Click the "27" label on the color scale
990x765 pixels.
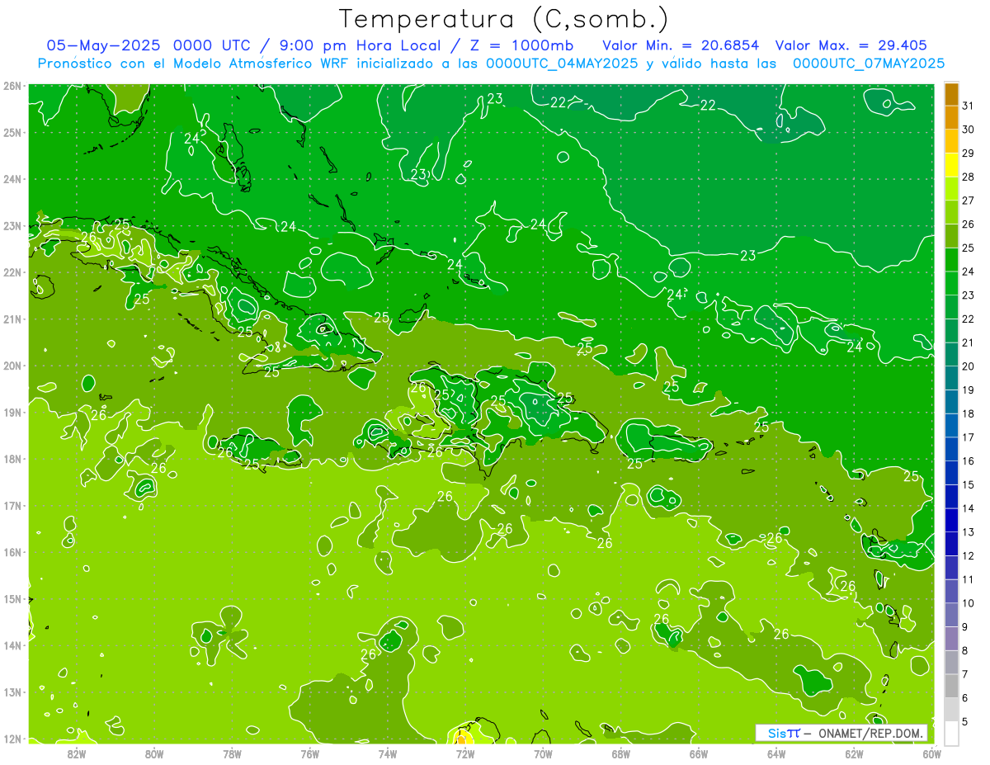[x=968, y=201]
